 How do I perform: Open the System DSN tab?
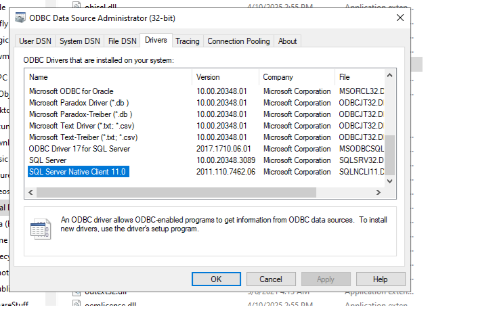(x=80, y=41)
